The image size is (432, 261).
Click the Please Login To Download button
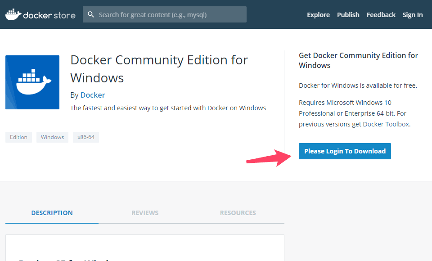coord(345,151)
